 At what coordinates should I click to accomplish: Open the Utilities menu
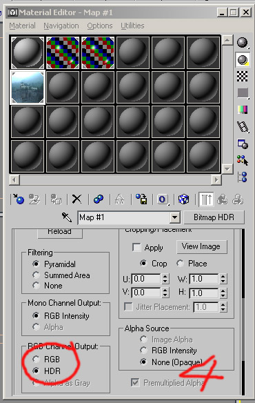pos(132,26)
